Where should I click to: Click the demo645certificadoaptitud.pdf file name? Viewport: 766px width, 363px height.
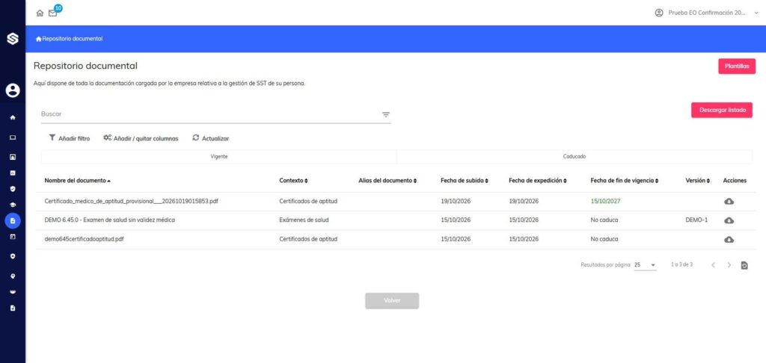click(84, 239)
